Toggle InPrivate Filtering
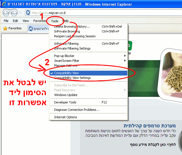 point(89,44)
